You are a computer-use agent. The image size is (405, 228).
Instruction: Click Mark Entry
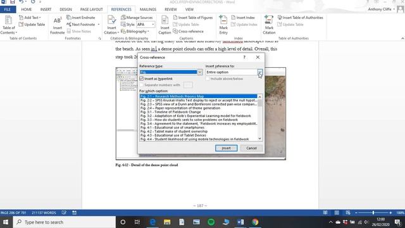pyautogui.click(x=223, y=25)
